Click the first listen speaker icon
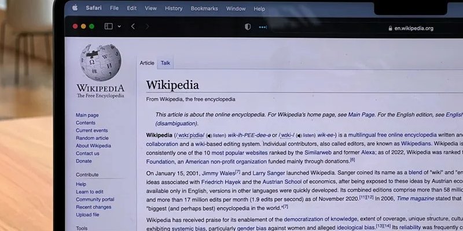463x231 pixels. [x=209, y=136]
